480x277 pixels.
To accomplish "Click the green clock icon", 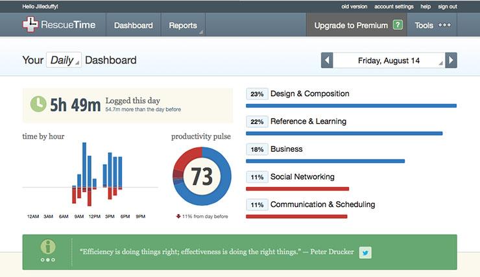I will pyautogui.click(x=38, y=104).
